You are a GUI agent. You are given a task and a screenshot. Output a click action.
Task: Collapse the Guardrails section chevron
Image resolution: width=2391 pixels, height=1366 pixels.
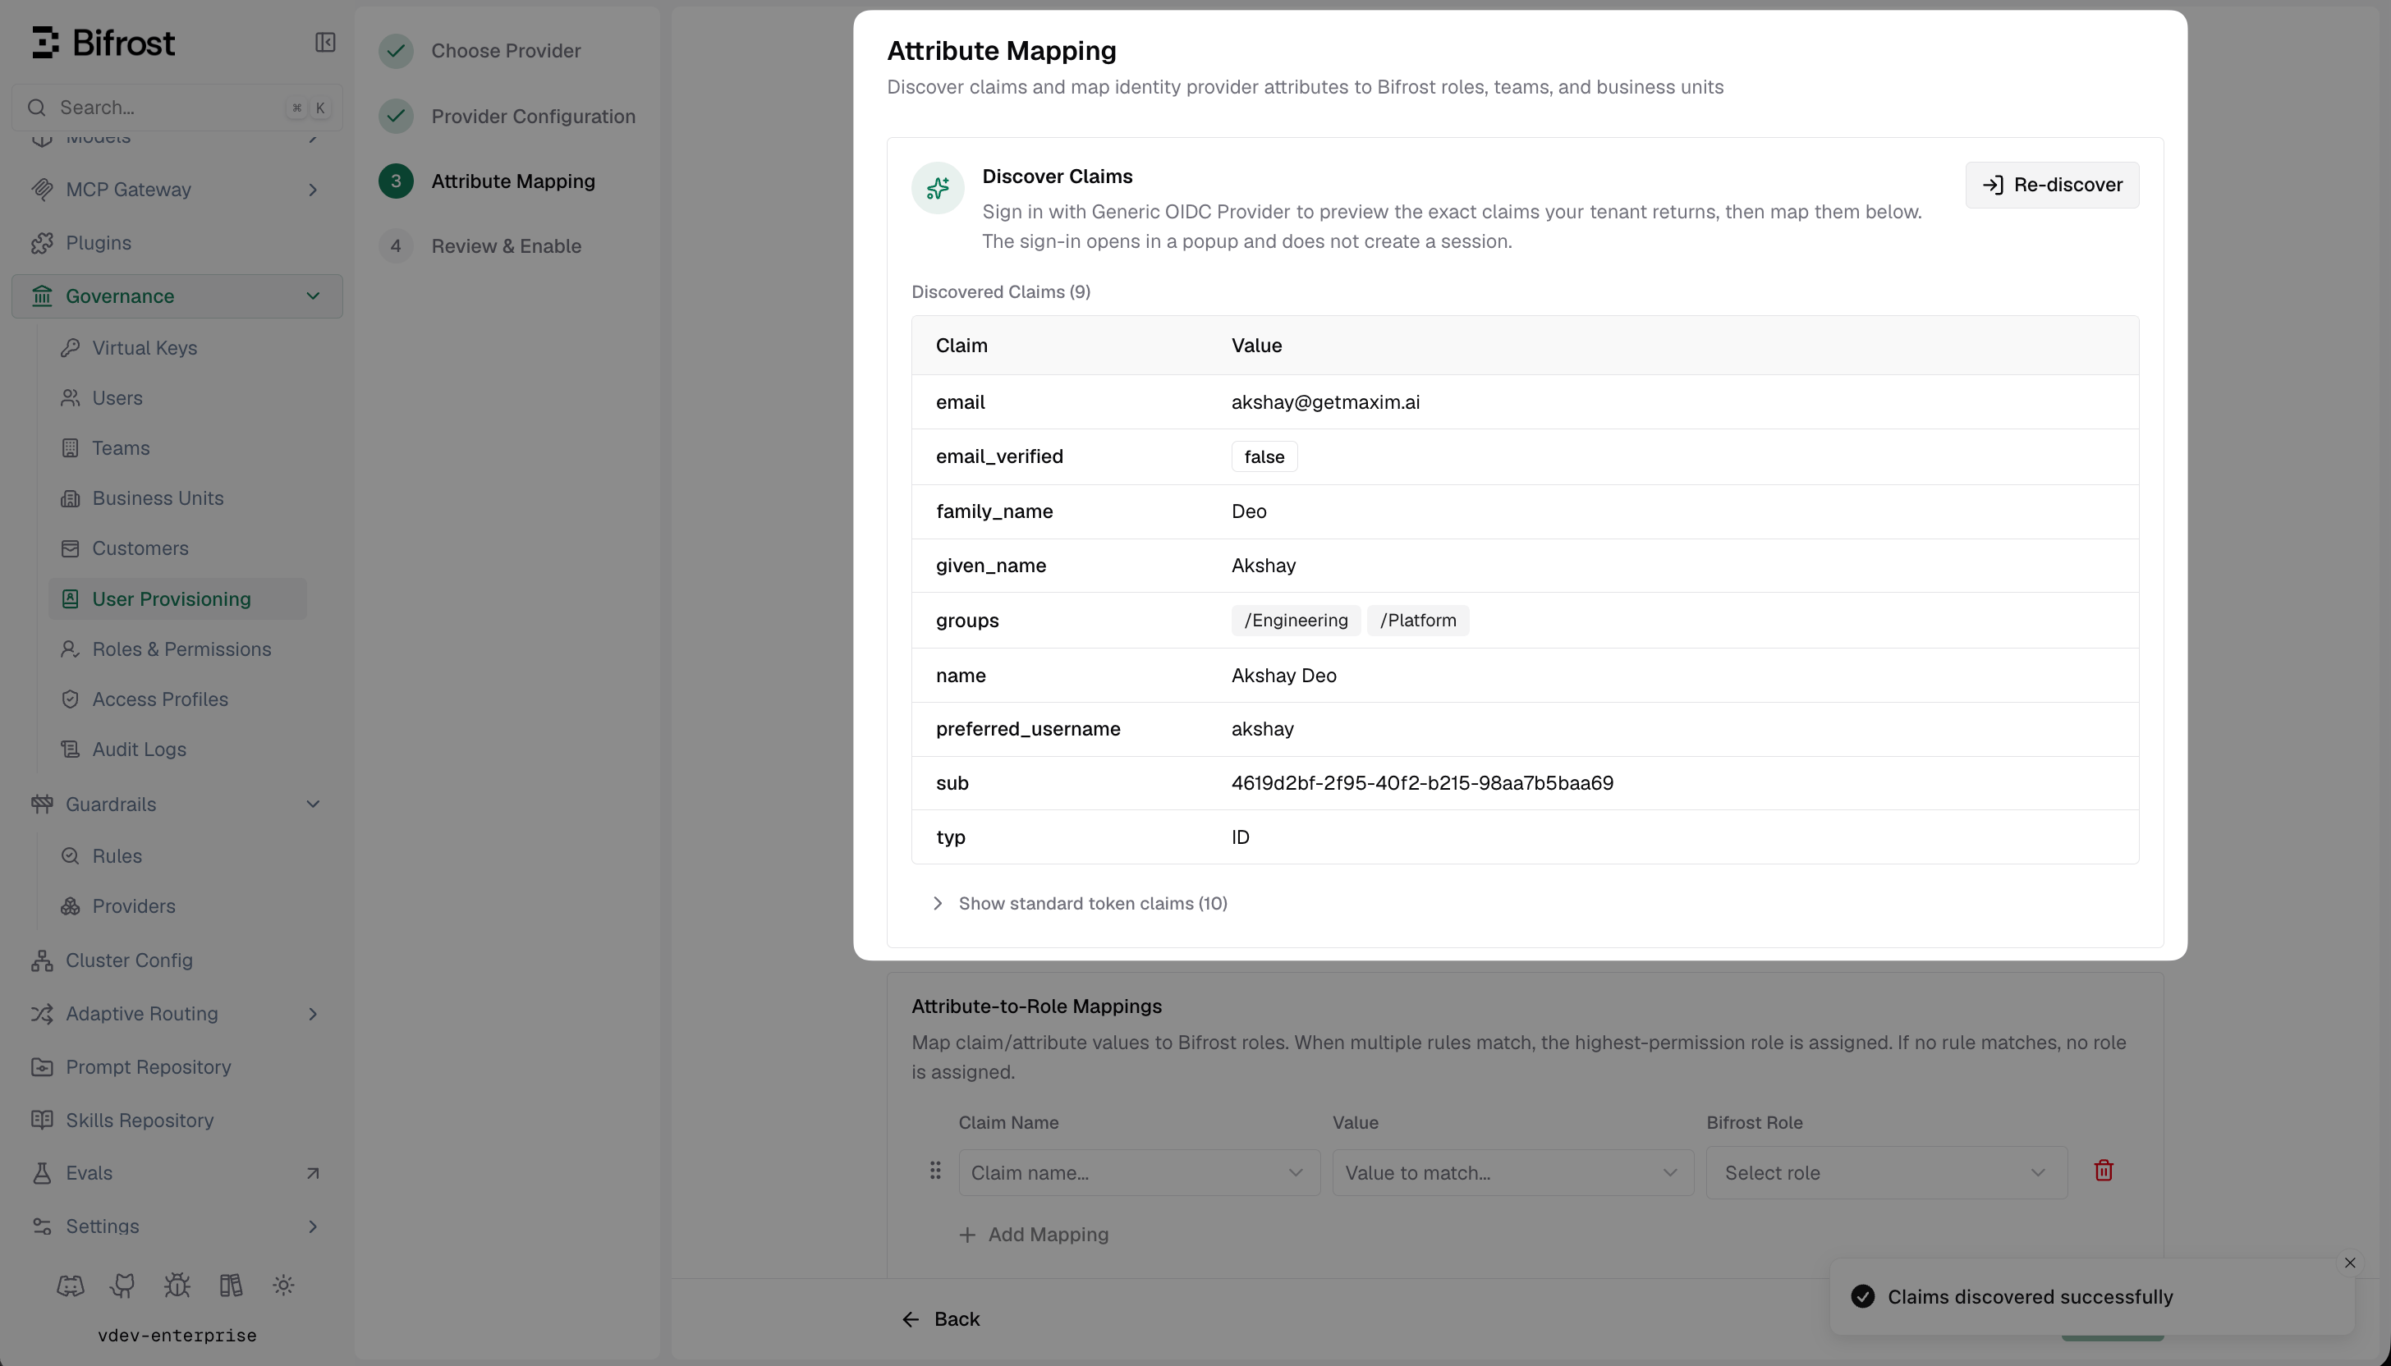pyautogui.click(x=314, y=804)
